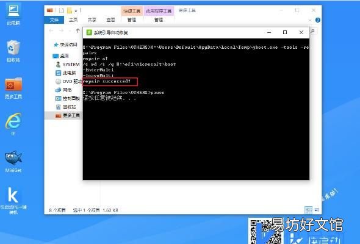Switch to details view icon in status bar
This screenshot has width=360, height=244.
point(309,210)
